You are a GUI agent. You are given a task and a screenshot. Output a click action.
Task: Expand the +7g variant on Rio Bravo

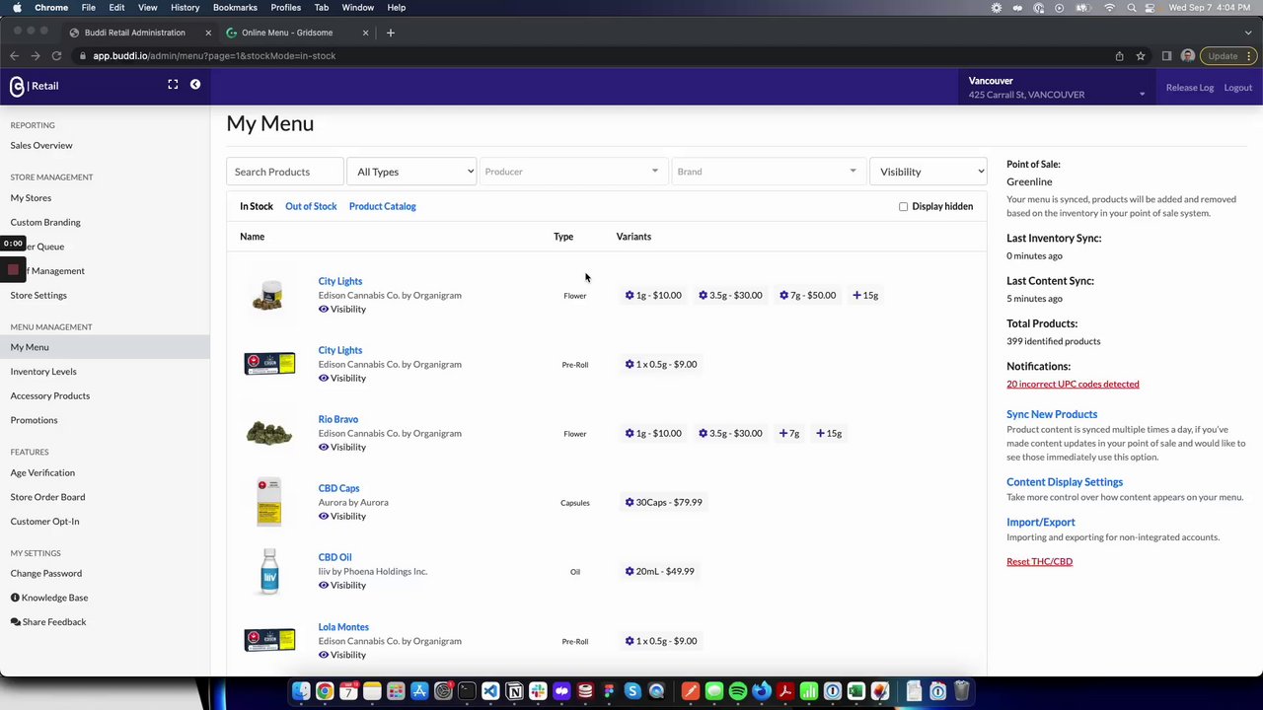tap(788, 434)
